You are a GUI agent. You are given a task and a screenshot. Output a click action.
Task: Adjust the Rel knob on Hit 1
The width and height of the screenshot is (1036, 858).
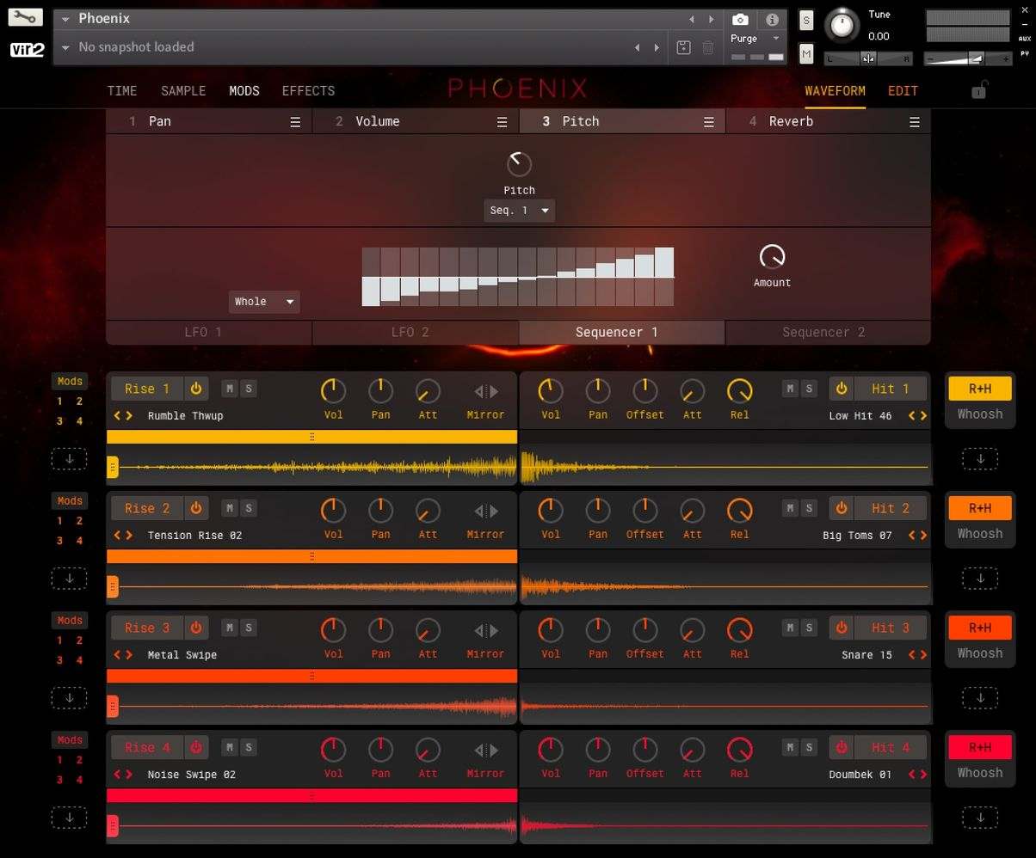pyautogui.click(x=739, y=392)
